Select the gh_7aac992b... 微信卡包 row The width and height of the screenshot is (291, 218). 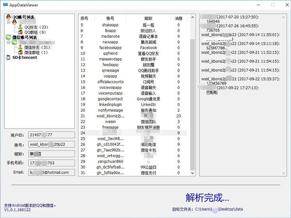(x=133, y=150)
